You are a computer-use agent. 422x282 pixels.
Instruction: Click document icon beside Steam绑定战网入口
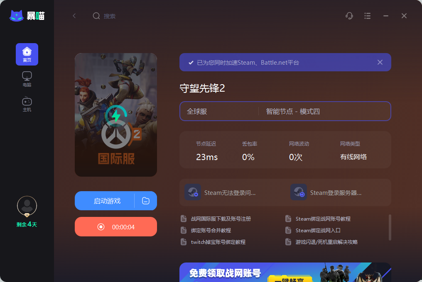288,230
